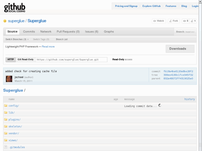Open the vendor/ directory
The height and width of the screenshot is (151, 202).
tap(14, 133)
